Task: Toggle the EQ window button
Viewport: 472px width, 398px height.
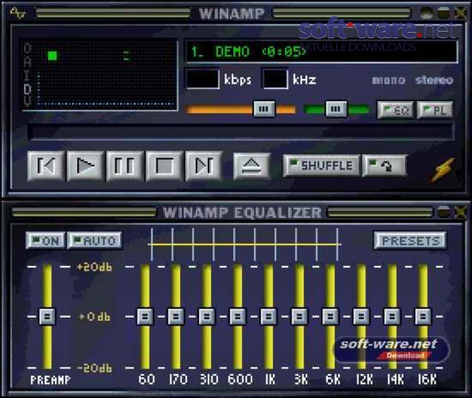Action: tap(396, 110)
